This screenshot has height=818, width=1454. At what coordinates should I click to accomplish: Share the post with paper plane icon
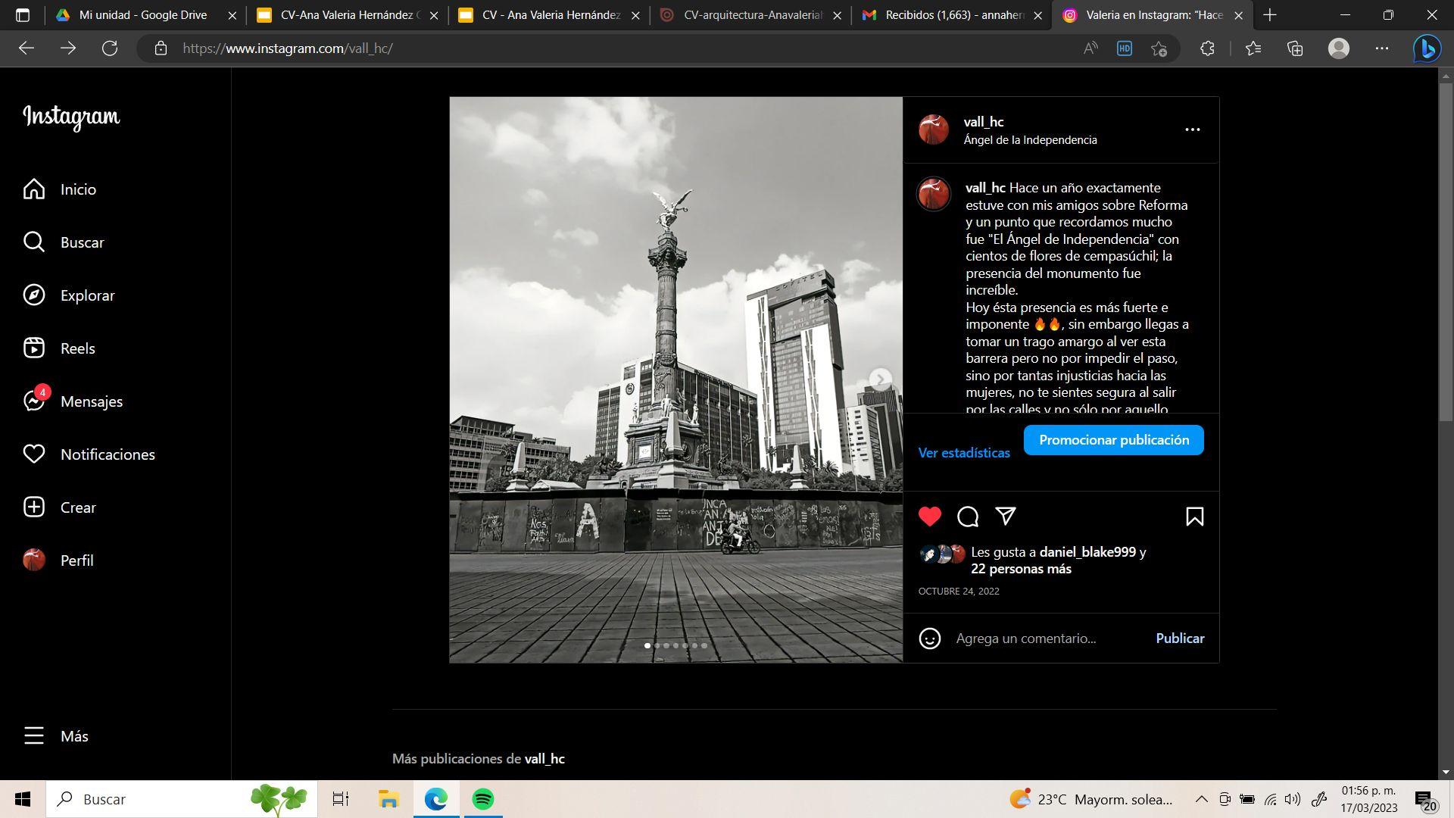coord(1006,517)
